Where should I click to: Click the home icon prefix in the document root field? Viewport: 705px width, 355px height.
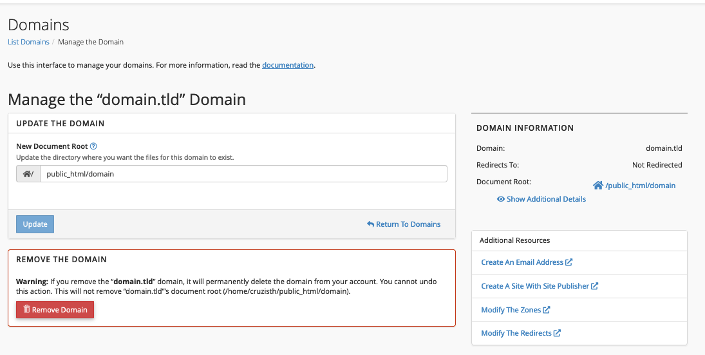(x=27, y=174)
